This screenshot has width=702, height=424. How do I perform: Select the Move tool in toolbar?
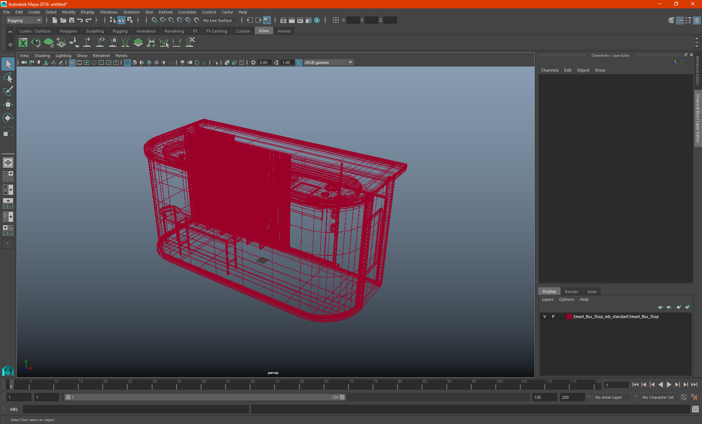point(8,104)
